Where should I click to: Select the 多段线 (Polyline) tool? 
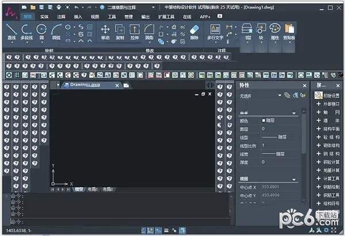point(26,31)
